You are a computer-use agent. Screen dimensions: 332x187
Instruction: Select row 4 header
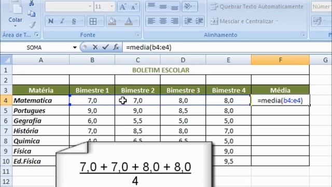[6, 100]
